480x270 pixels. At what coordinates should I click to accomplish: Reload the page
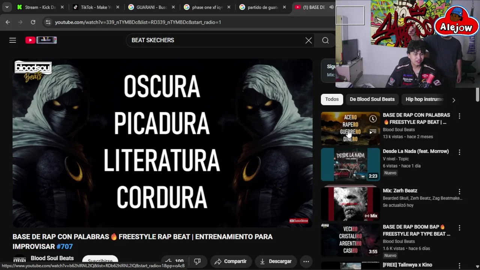click(33, 22)
